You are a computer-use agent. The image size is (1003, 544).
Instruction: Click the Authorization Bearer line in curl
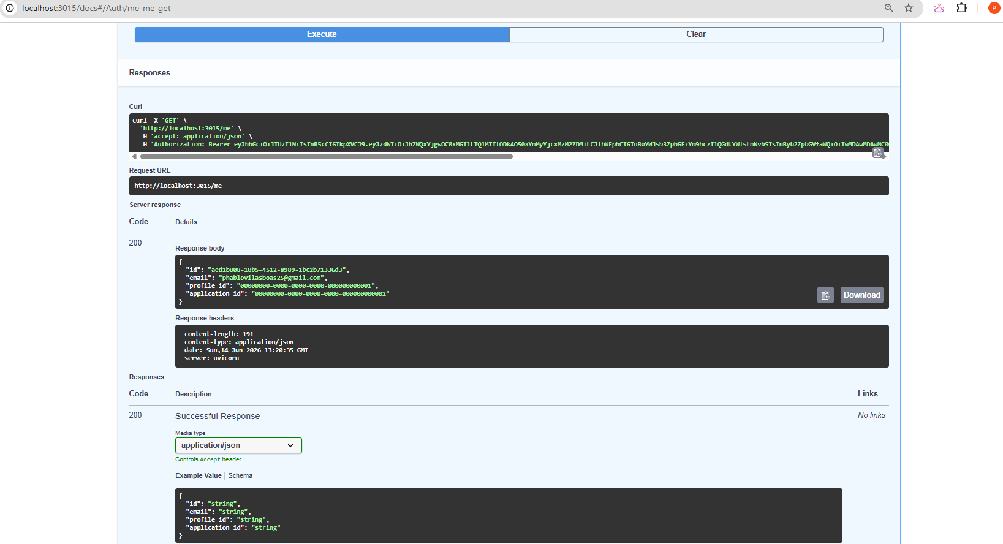pos(513,145)
